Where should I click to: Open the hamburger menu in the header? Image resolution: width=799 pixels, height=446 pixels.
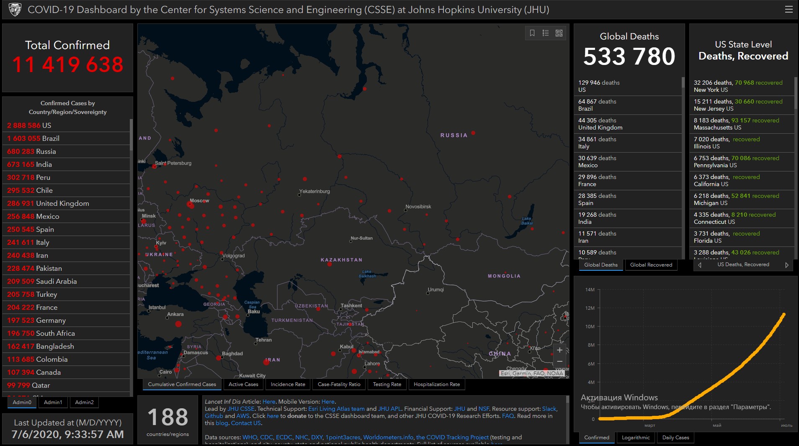coord(789,9)
